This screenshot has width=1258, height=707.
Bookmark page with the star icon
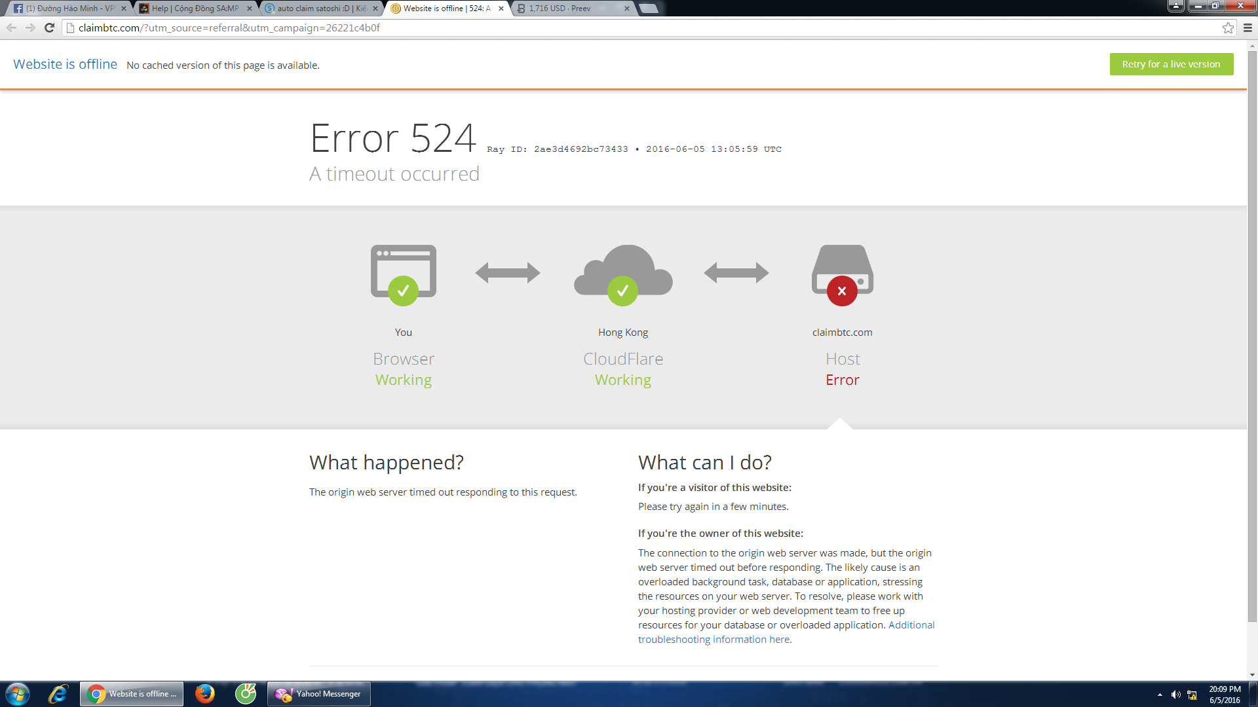click(1228, 27)
